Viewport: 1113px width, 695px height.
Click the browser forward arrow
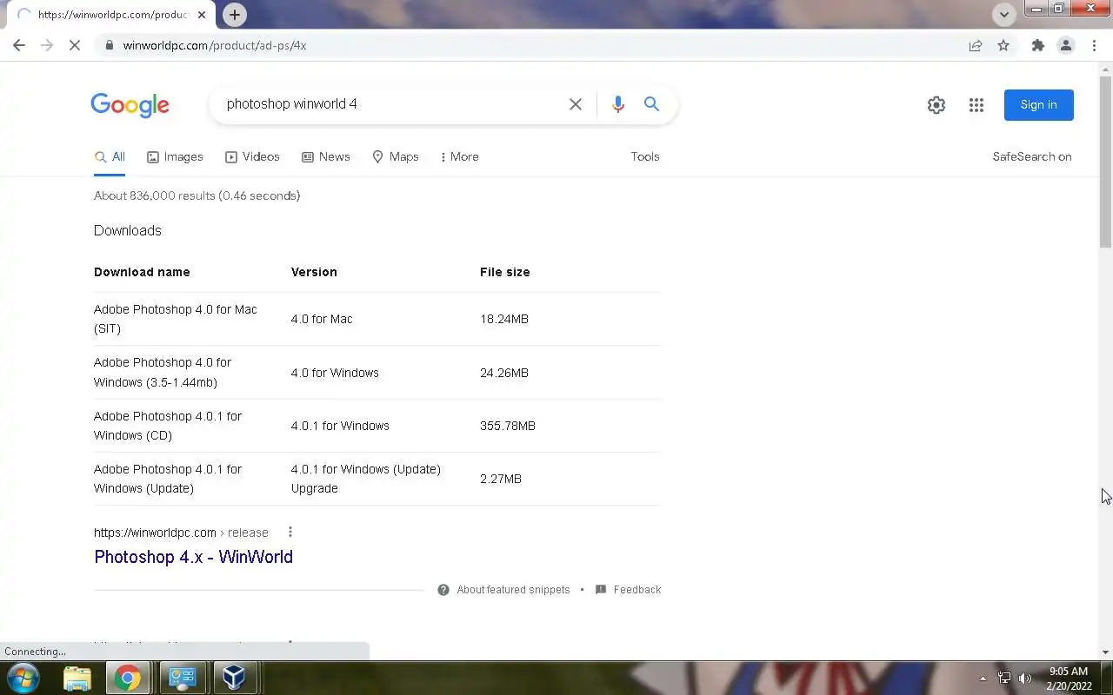[x=47, y=45]
